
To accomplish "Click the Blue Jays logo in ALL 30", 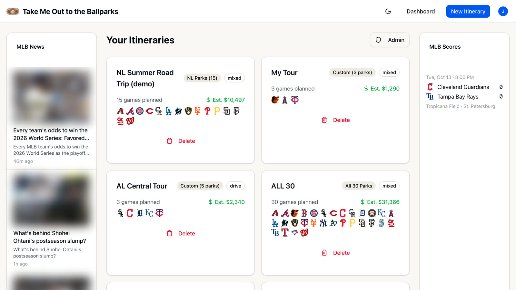I will 294,233.
